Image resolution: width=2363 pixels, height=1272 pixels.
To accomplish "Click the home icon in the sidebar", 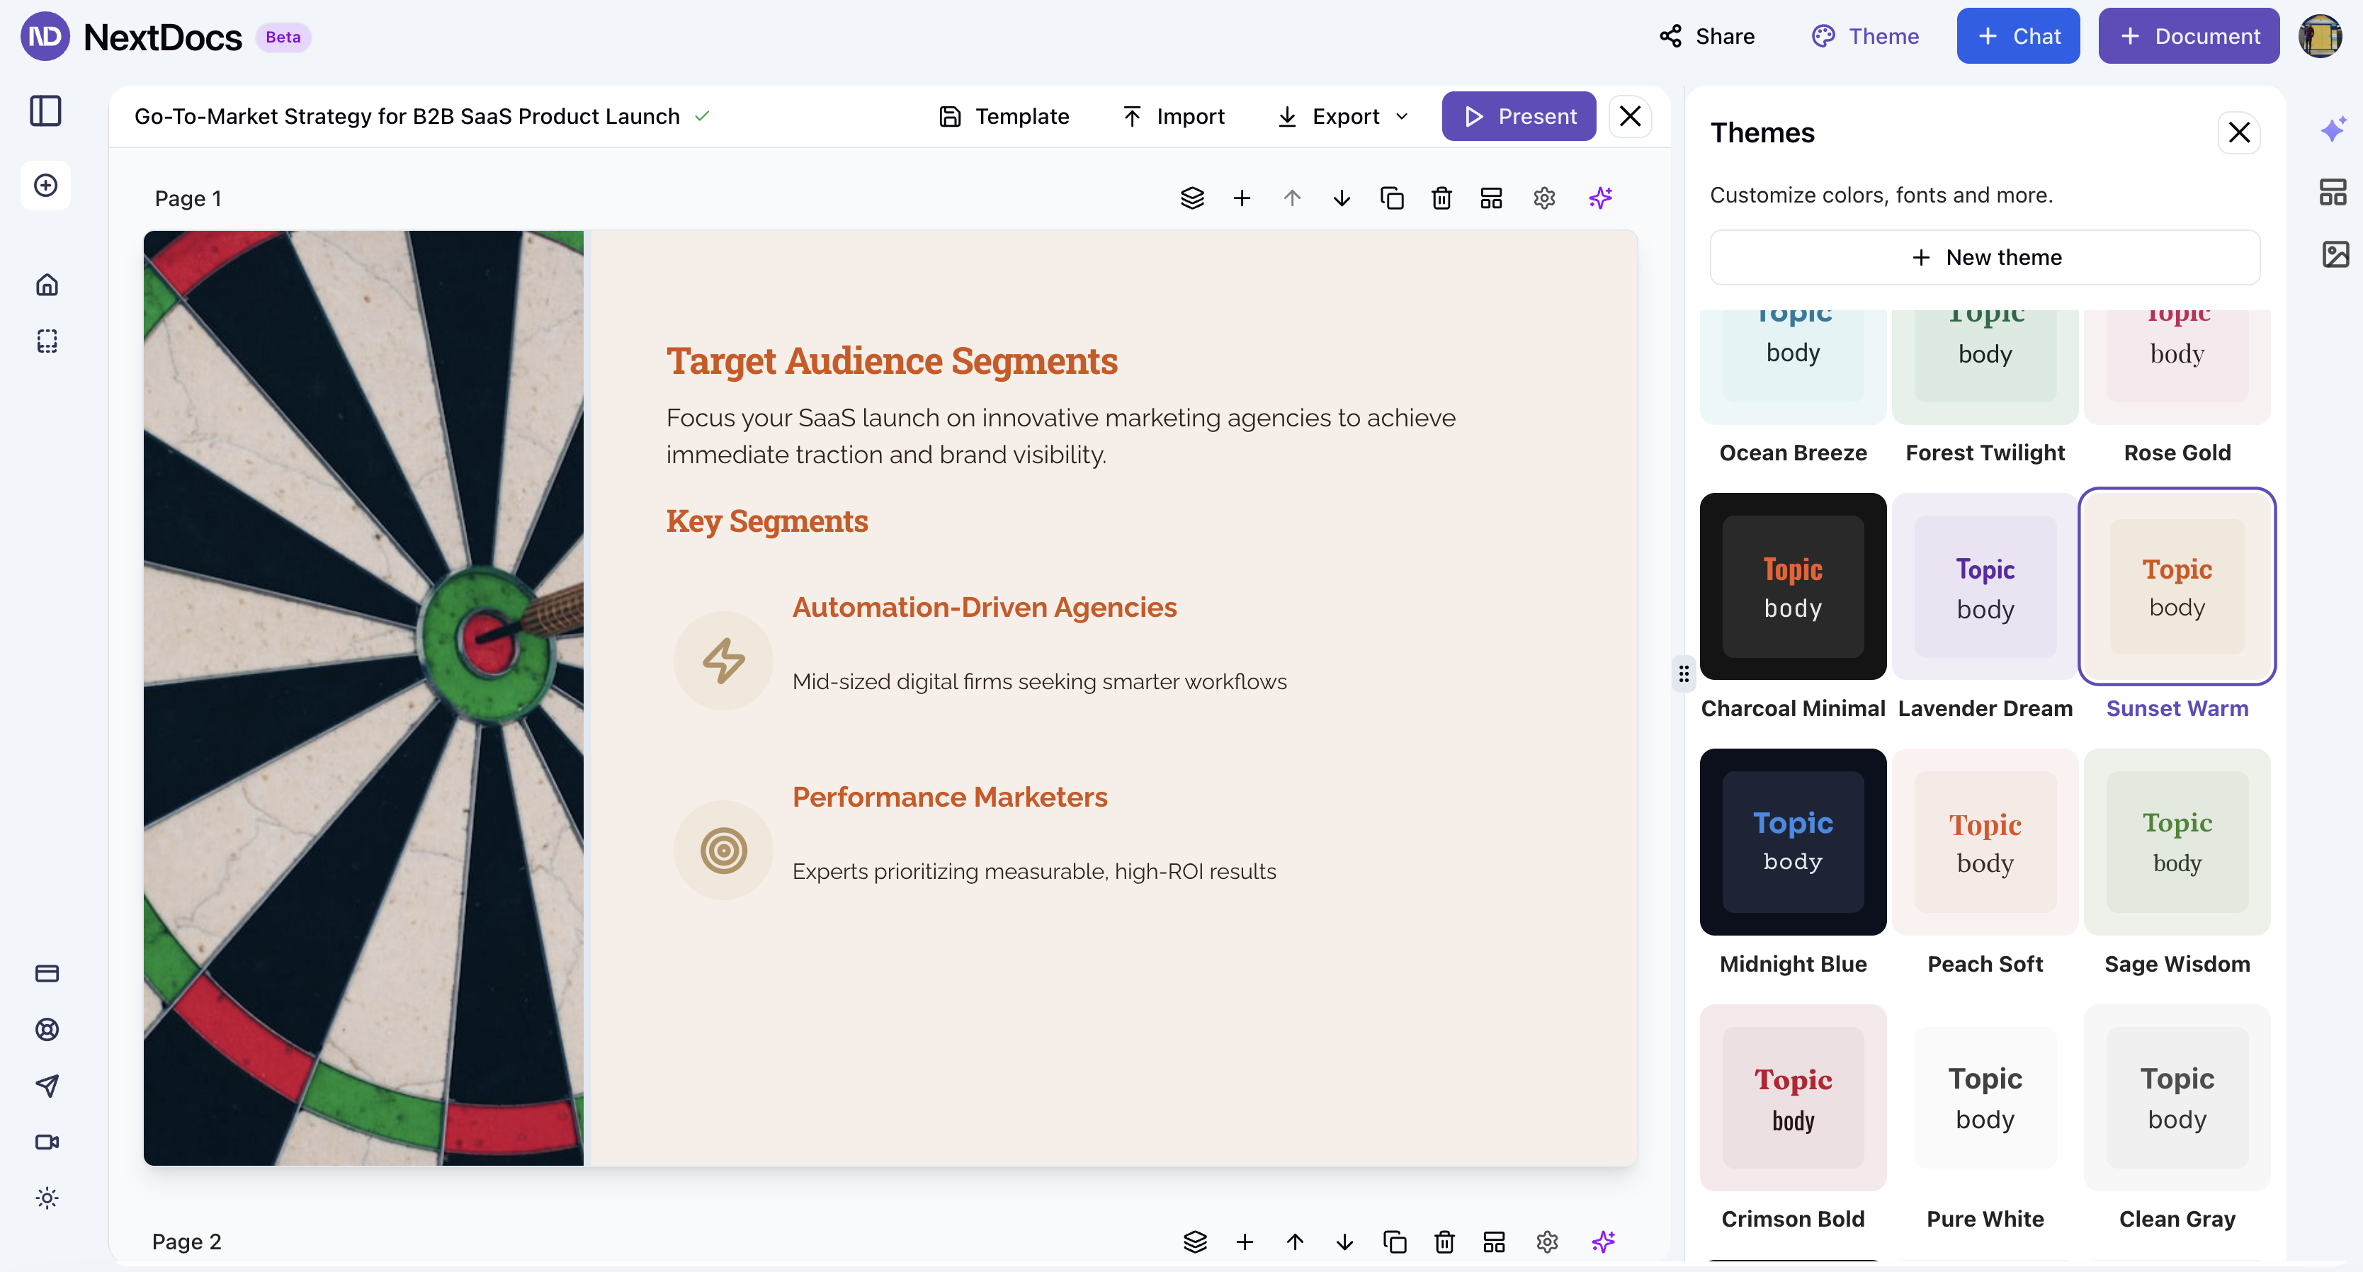I will (x=46, y=284).
